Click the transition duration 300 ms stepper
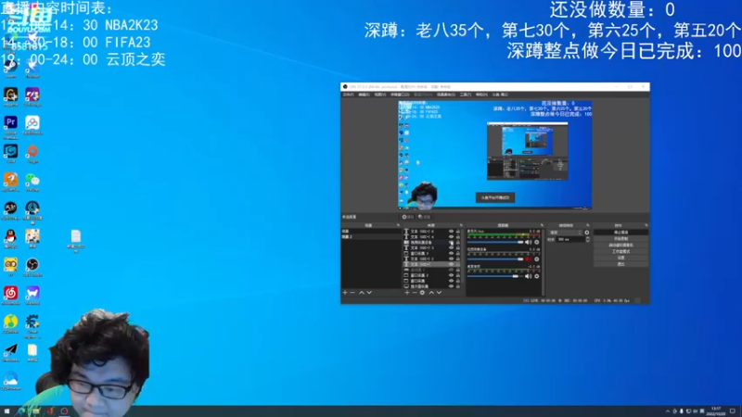 (x=587, y=240)
